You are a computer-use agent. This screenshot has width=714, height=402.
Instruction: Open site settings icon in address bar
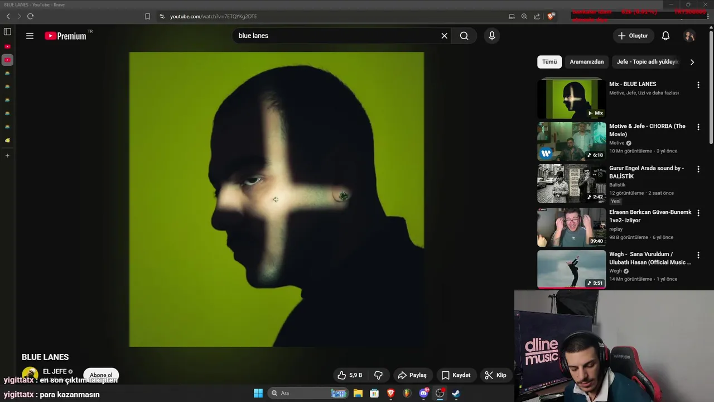point(162,16)
